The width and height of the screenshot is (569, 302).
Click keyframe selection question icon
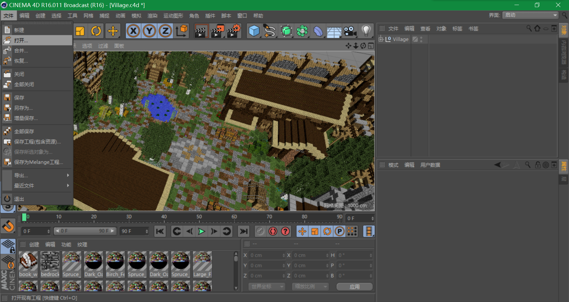click(285, 231)
